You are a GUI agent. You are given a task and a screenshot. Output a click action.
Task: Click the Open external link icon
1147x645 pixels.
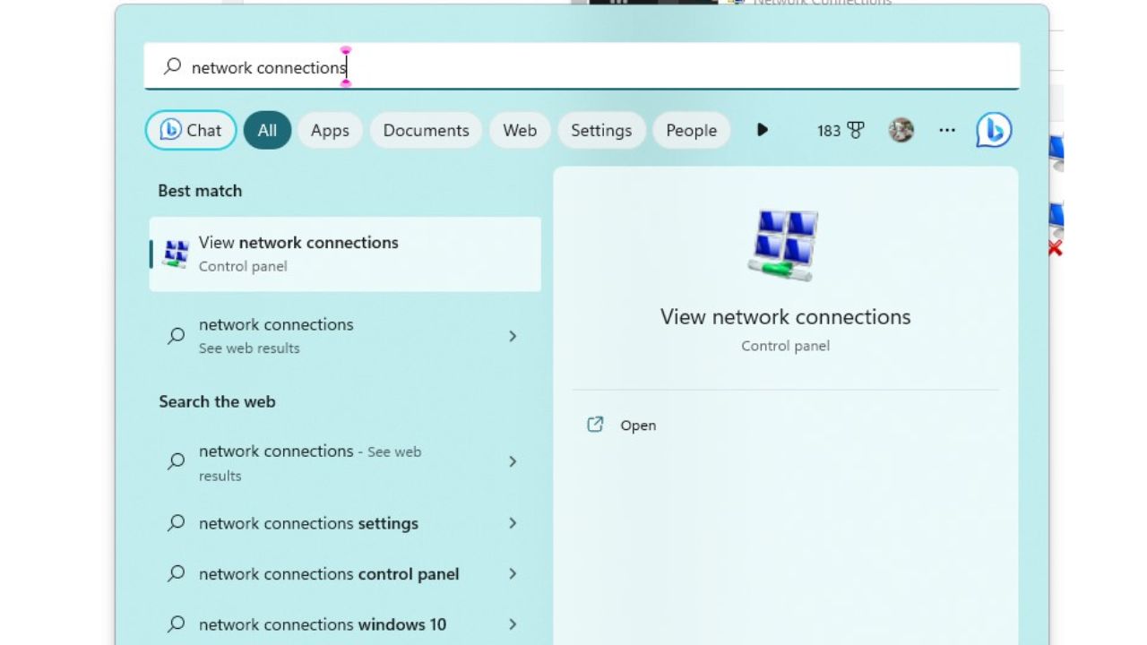tap(595, 425)
